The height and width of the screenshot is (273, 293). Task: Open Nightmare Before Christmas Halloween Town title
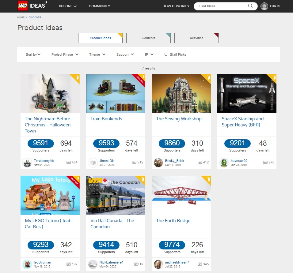tap(48, 125)
